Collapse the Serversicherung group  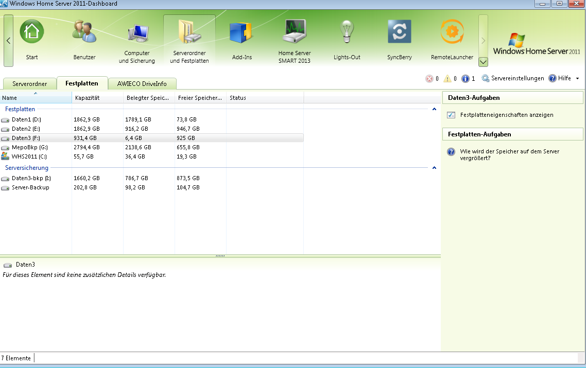pos(434,168)
